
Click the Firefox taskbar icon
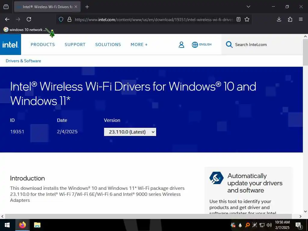[22, 225]
